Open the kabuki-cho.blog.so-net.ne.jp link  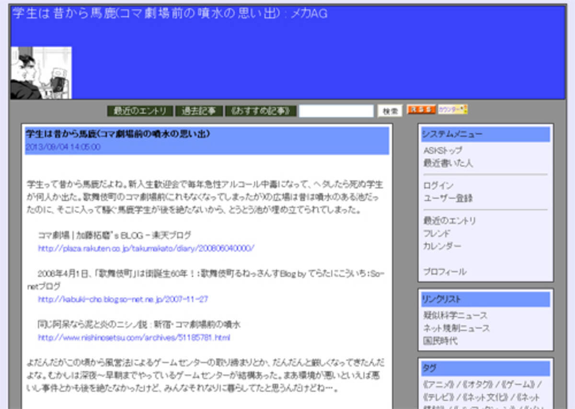[123, 299]
